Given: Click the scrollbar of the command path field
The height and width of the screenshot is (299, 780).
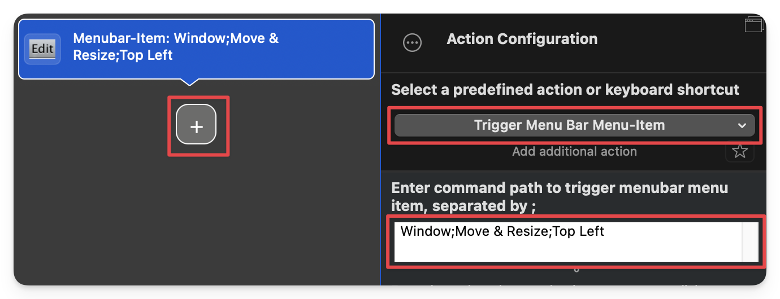Looking at the screenshot, I should coord(750,242).
